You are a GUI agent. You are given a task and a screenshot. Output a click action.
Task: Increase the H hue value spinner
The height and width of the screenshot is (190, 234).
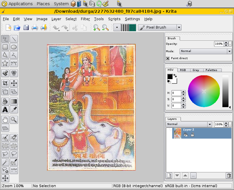pyautogui.click(x=183, y=92)
